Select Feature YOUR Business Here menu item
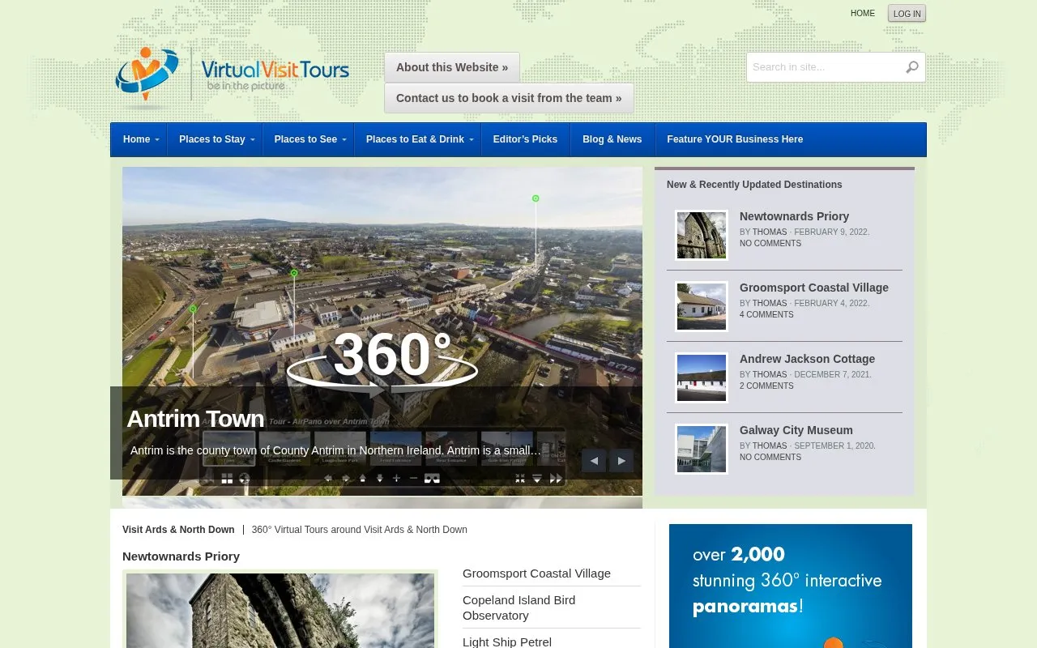The height and width of the screenshot is (648, 1037). point(735,139)
